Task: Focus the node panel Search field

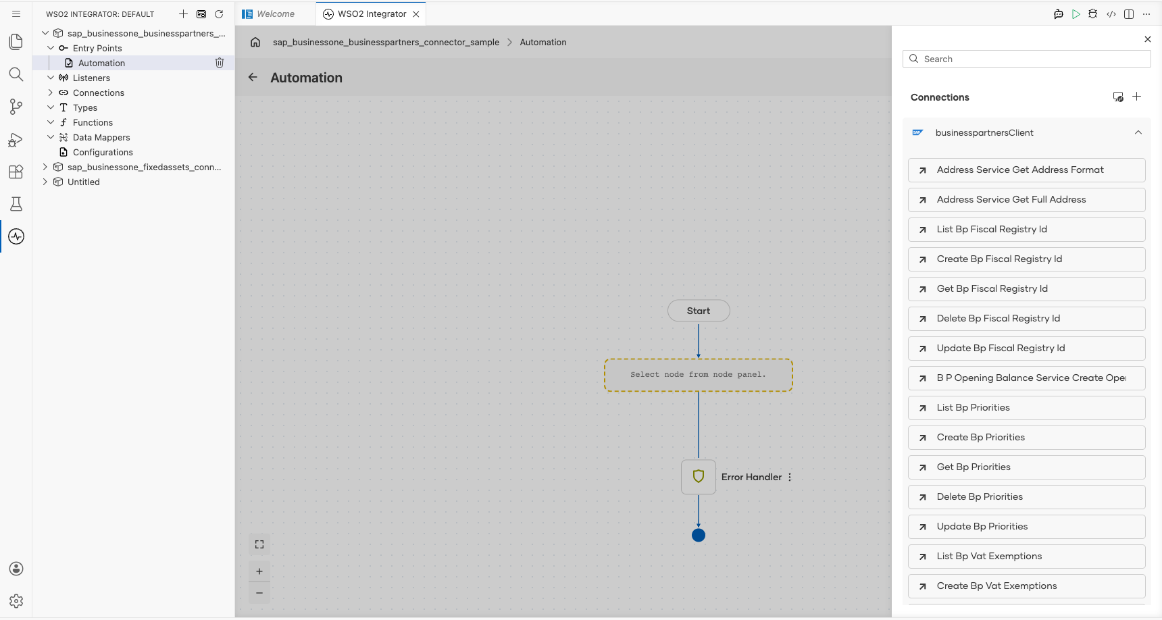Action: 1027,59
